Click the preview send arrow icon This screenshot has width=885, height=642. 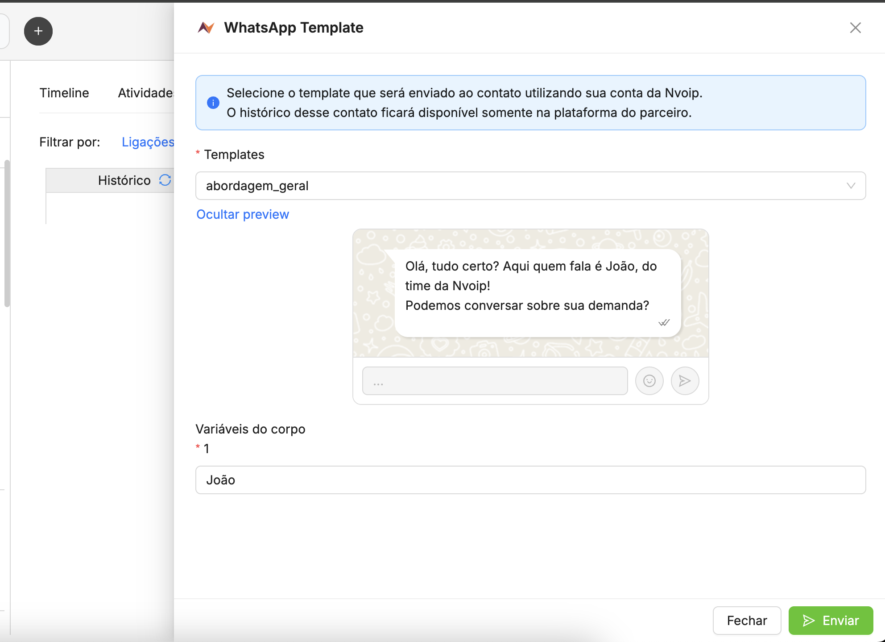685,381
